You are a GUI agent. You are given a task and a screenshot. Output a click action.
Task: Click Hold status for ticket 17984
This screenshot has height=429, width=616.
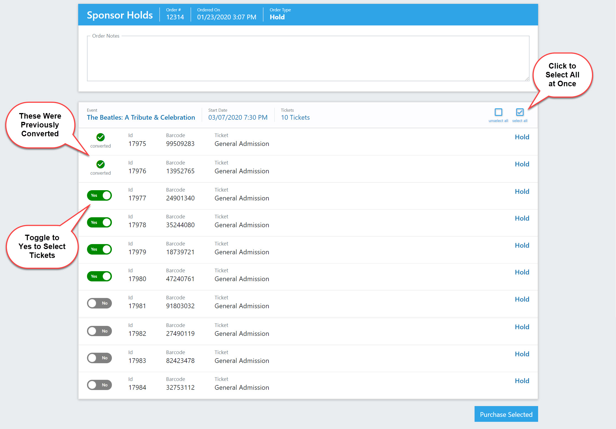pyautogui.click(x=522, y=381)
